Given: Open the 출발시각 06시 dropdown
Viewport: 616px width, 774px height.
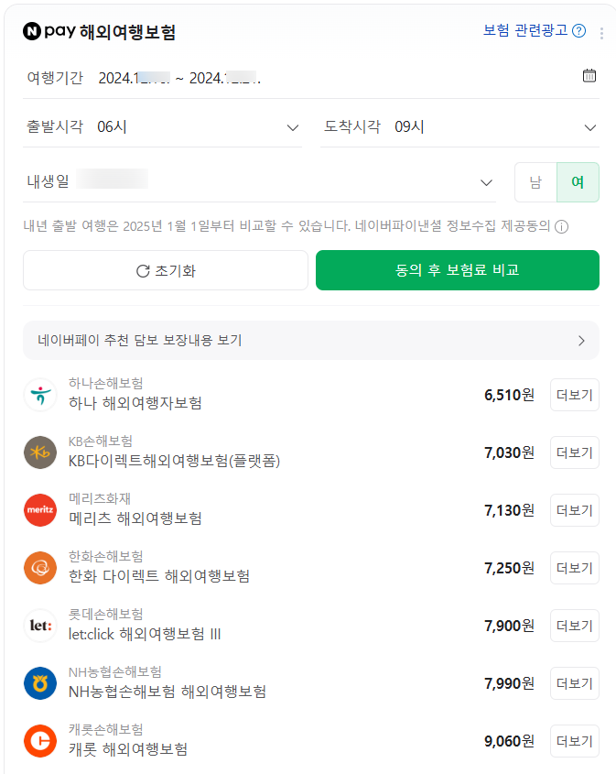Looking at the screenshot, I should [x=162, y=127].
